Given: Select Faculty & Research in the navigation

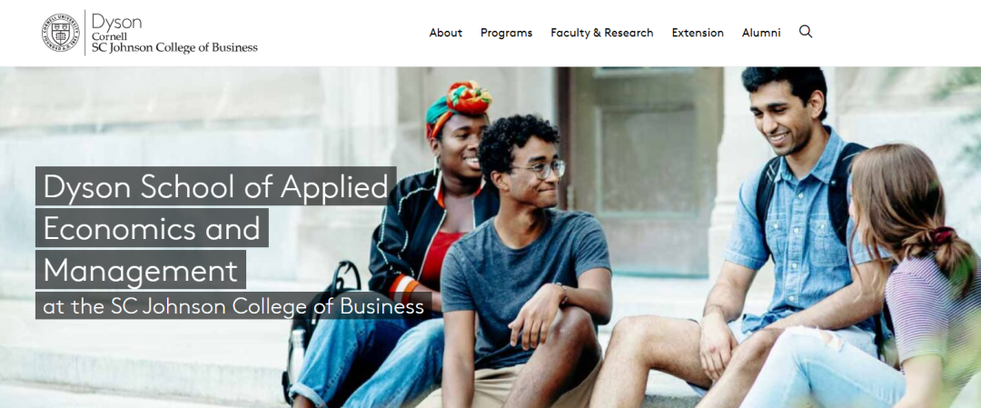Looking at the screenshot, I should (x=602, y=33).
